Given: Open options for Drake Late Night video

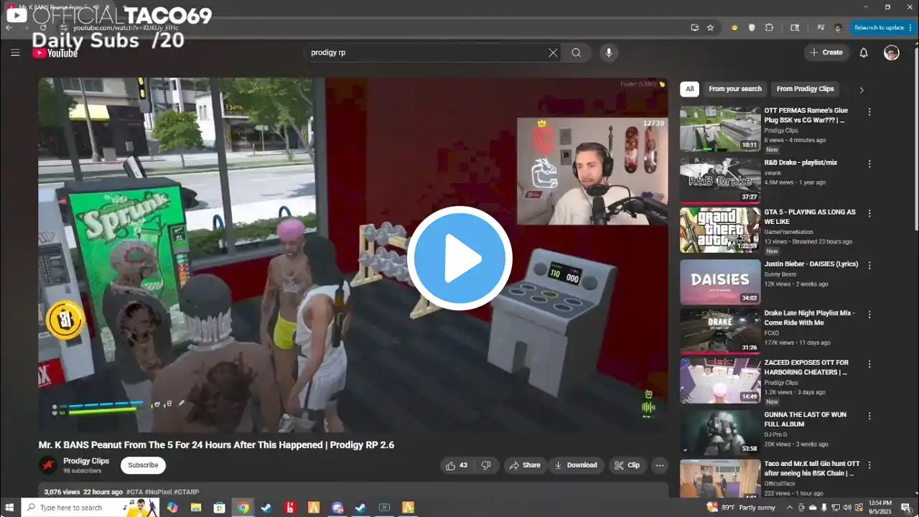Looking at the screenshot, I should point(869,315).
